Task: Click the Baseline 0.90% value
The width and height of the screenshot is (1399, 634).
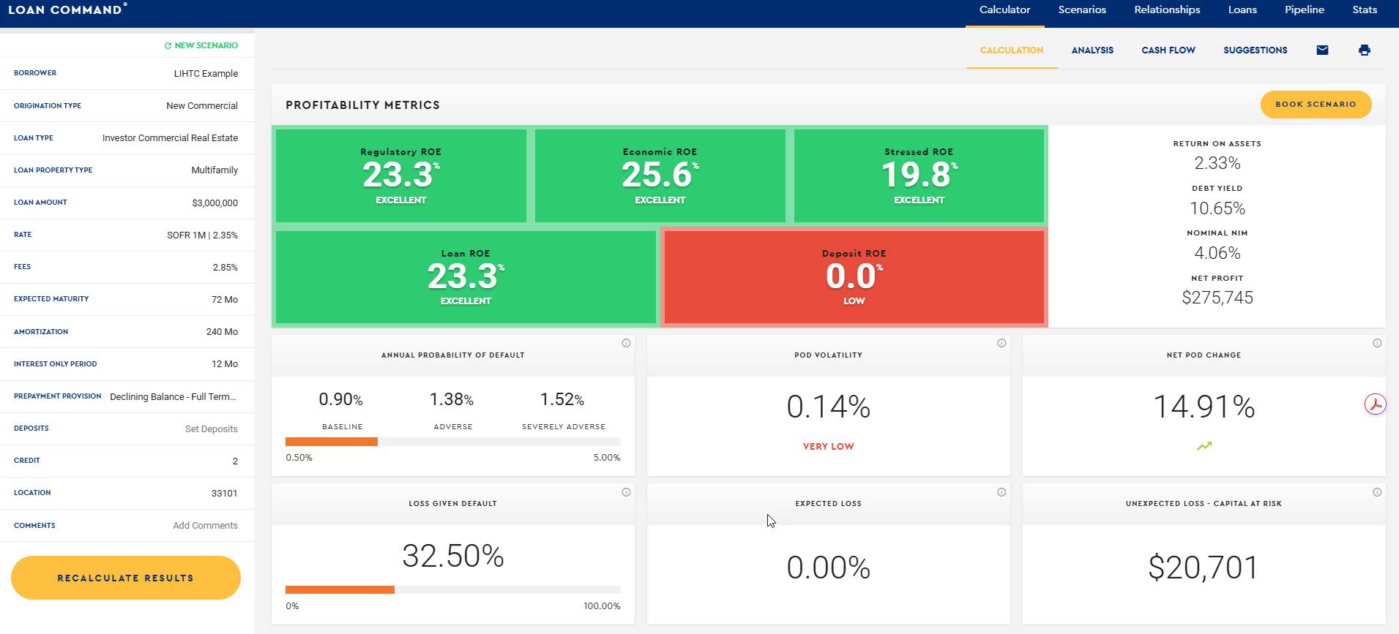Action: click(341, 399)
